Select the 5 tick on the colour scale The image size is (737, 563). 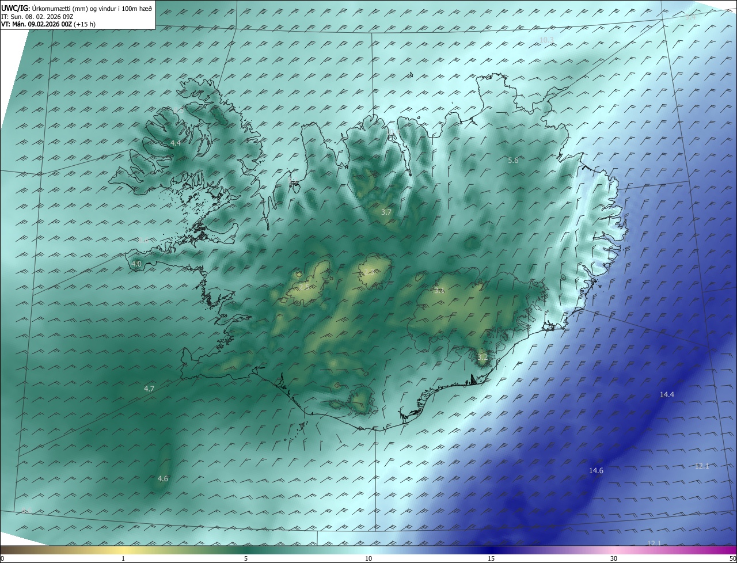[246, 558]
